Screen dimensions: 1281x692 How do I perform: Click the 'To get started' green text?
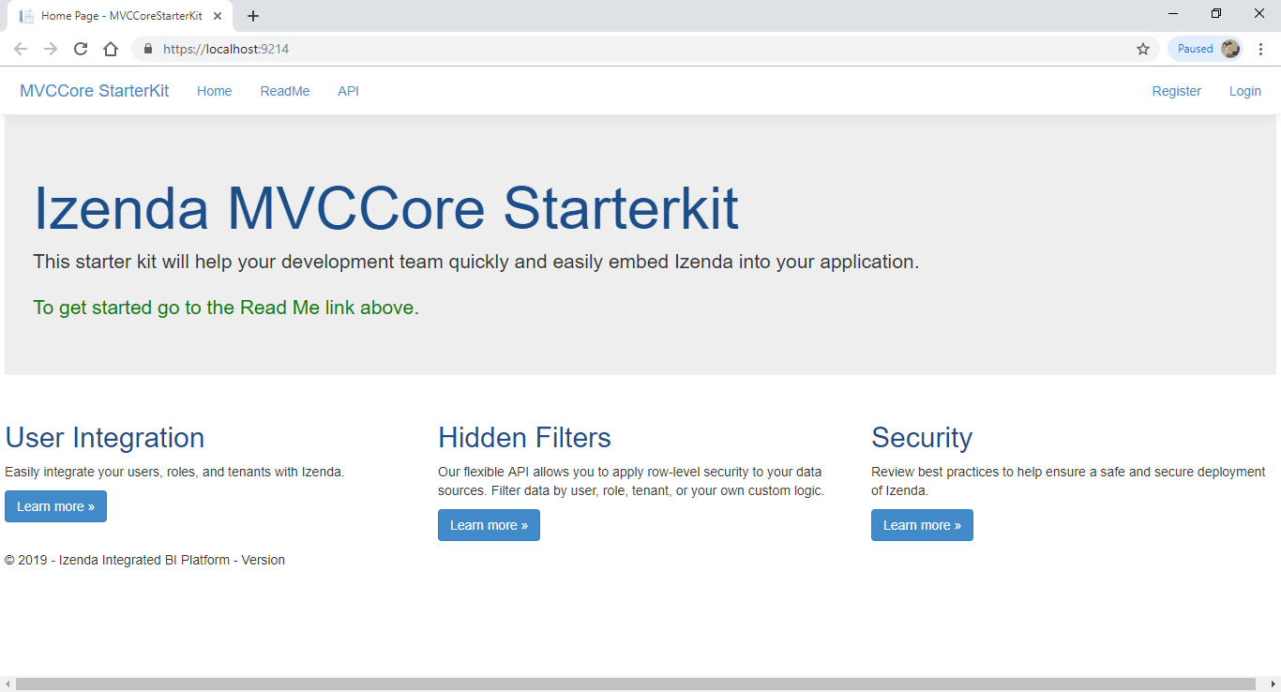pos(226,308)
